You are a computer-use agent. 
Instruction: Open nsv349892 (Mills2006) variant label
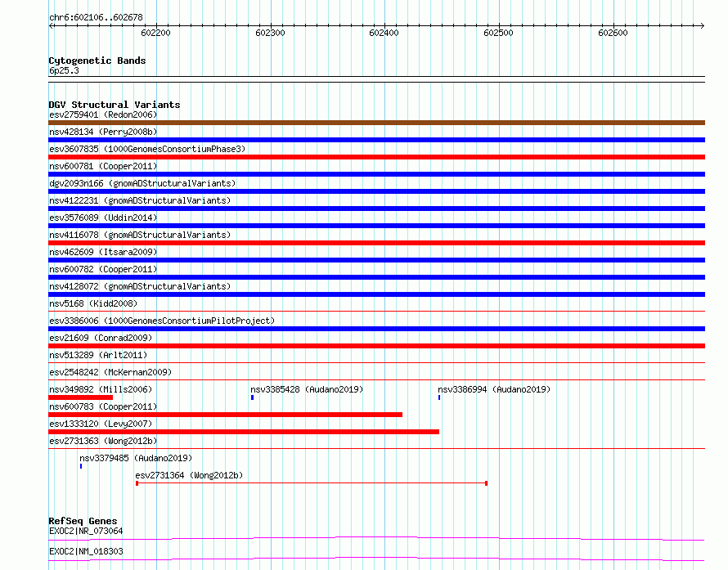point(101,389)
